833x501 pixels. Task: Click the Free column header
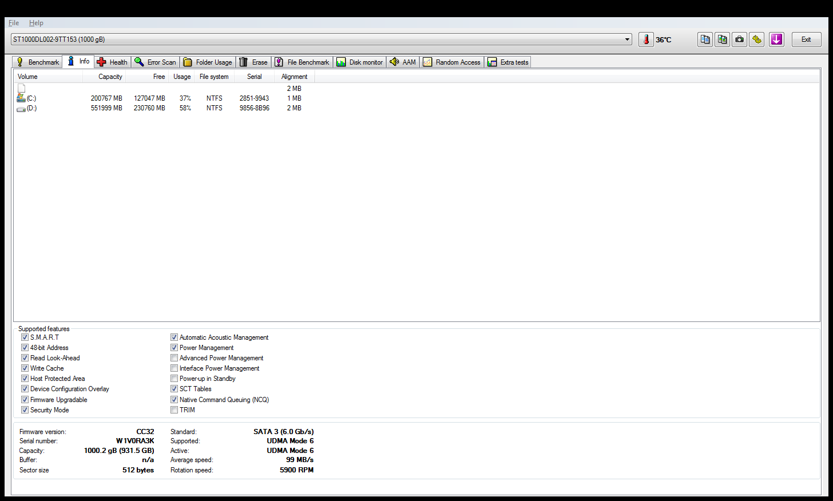pos(147,77)
